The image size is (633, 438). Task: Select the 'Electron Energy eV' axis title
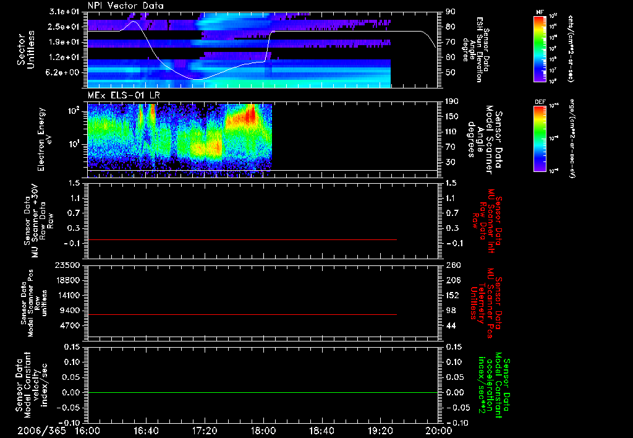click(x=45, y=139)
